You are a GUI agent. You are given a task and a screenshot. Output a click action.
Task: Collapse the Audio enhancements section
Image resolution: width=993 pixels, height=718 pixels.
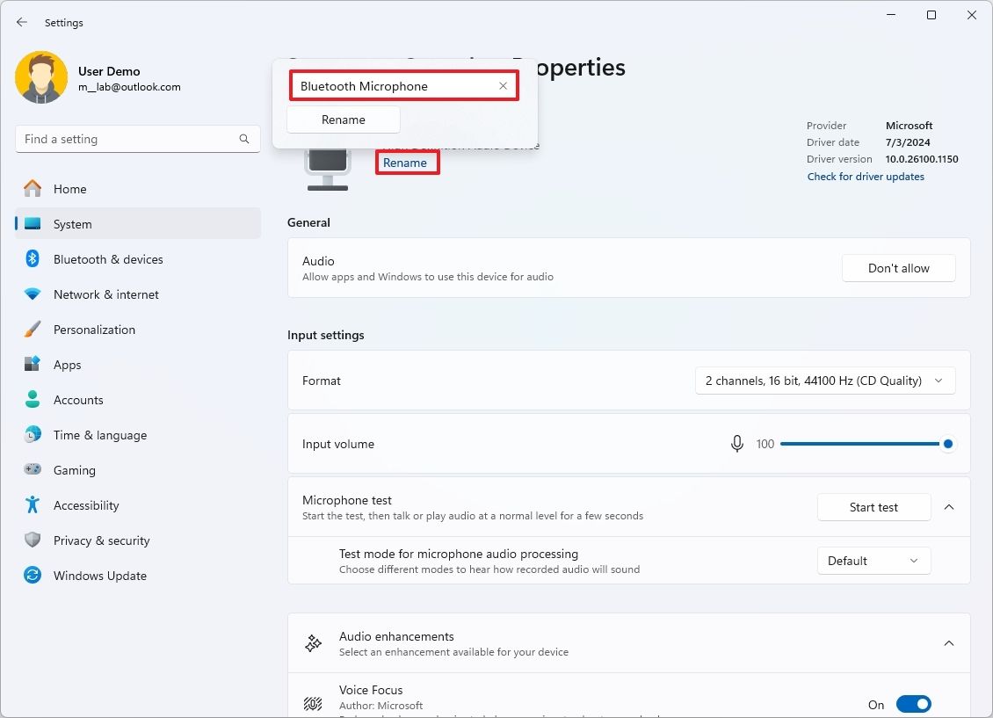[x=949, y=643]
